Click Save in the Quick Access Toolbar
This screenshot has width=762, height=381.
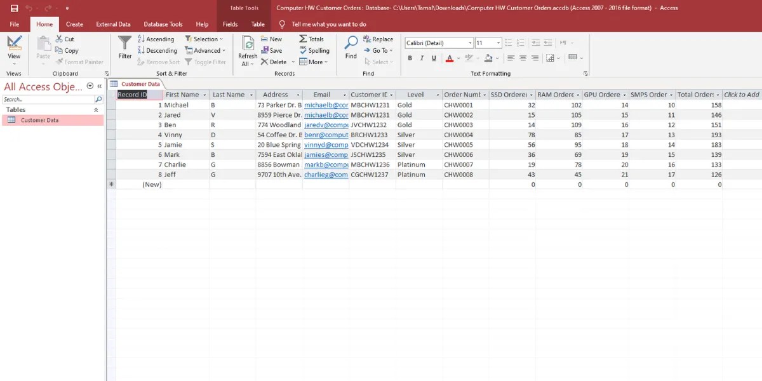[14, 7]
